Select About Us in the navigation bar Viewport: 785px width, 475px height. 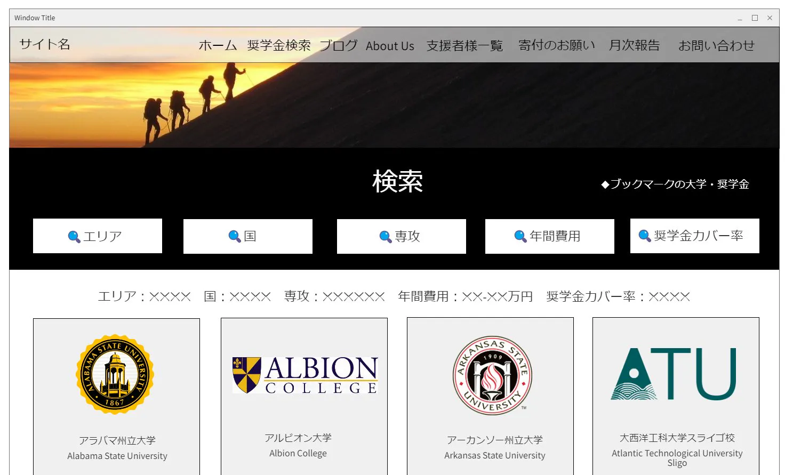pos(390,46)
